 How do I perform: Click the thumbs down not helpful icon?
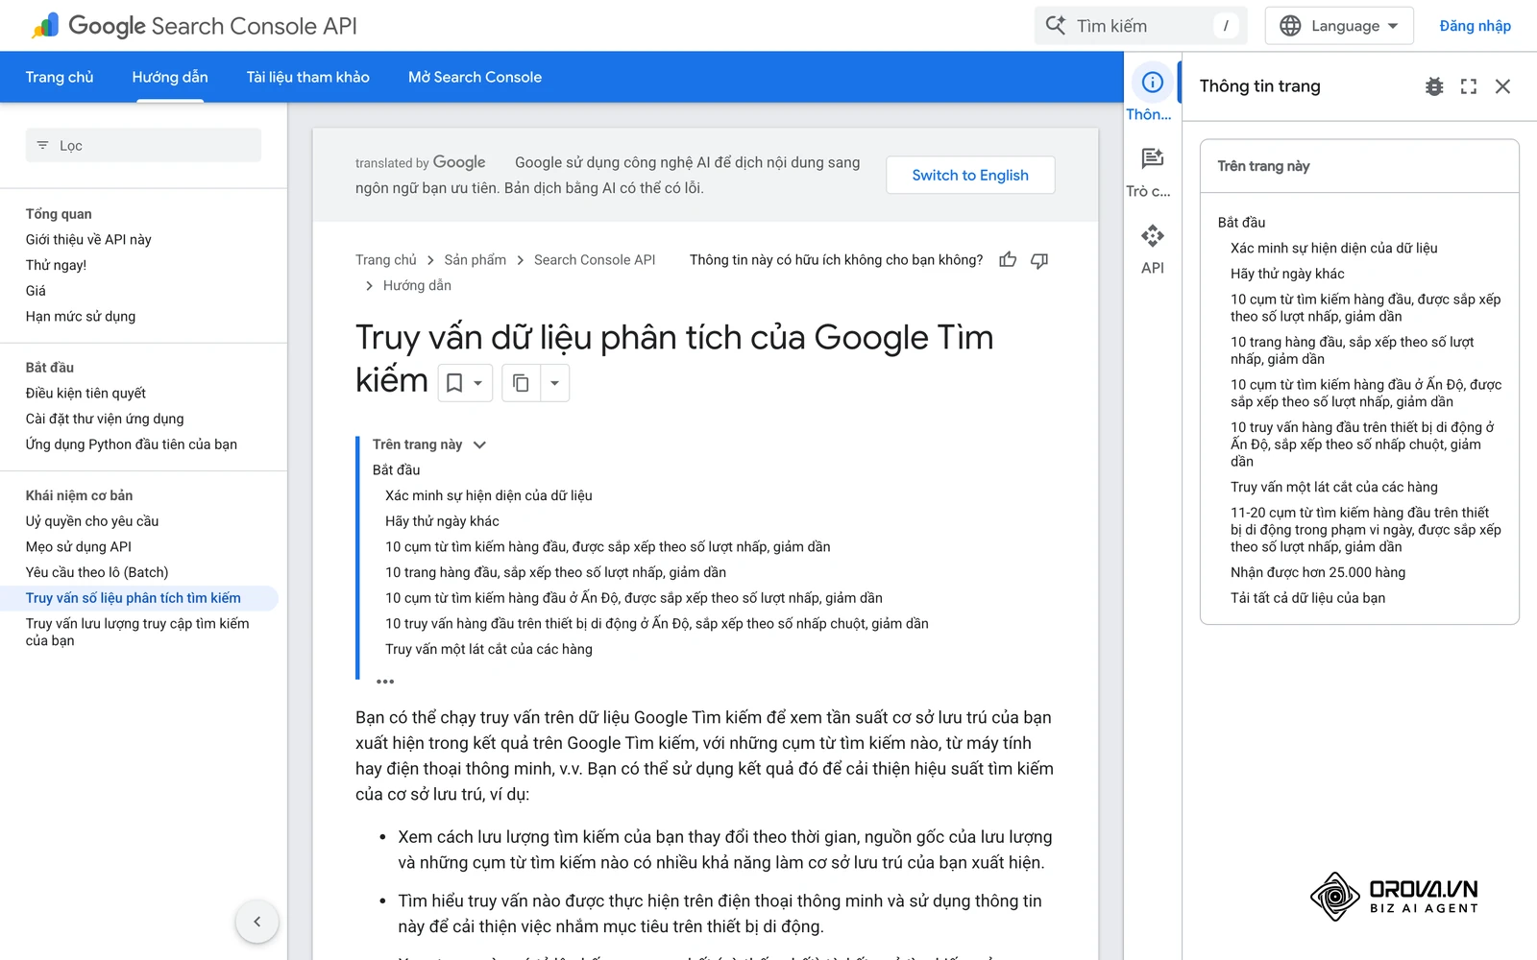click(x=1039, y=259)
